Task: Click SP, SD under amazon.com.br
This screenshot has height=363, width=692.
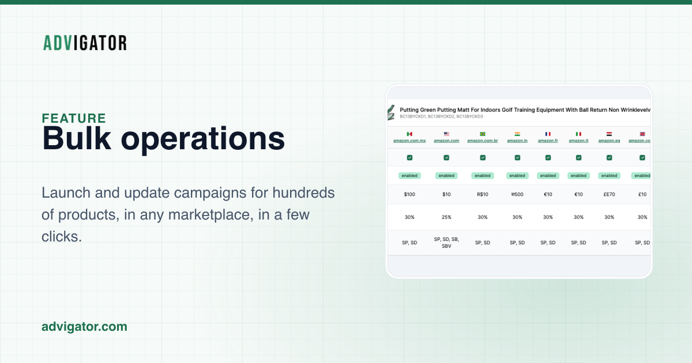Action: 483,243
